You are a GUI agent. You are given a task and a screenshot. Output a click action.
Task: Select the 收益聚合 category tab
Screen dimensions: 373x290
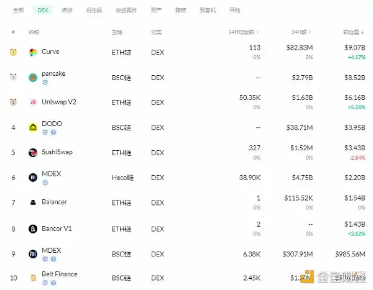tap(126, 11)
